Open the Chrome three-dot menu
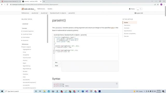The width and height of the screenshot is (166, 93). point(164,5)
